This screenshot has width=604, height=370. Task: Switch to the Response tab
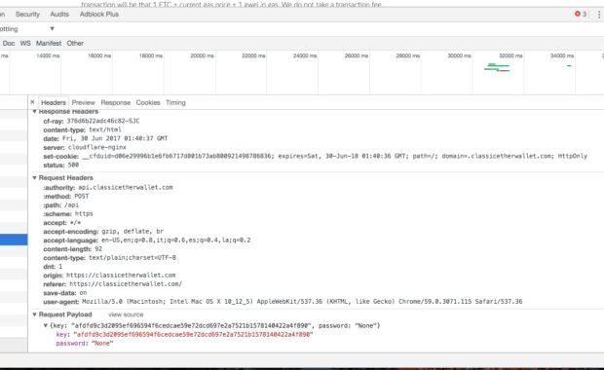116,103
